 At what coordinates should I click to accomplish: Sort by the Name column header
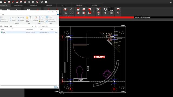tap(2, 30)
